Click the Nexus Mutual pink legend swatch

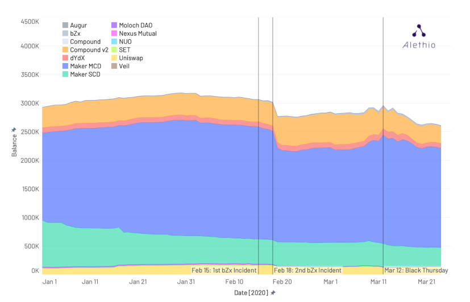click(114, 34)
